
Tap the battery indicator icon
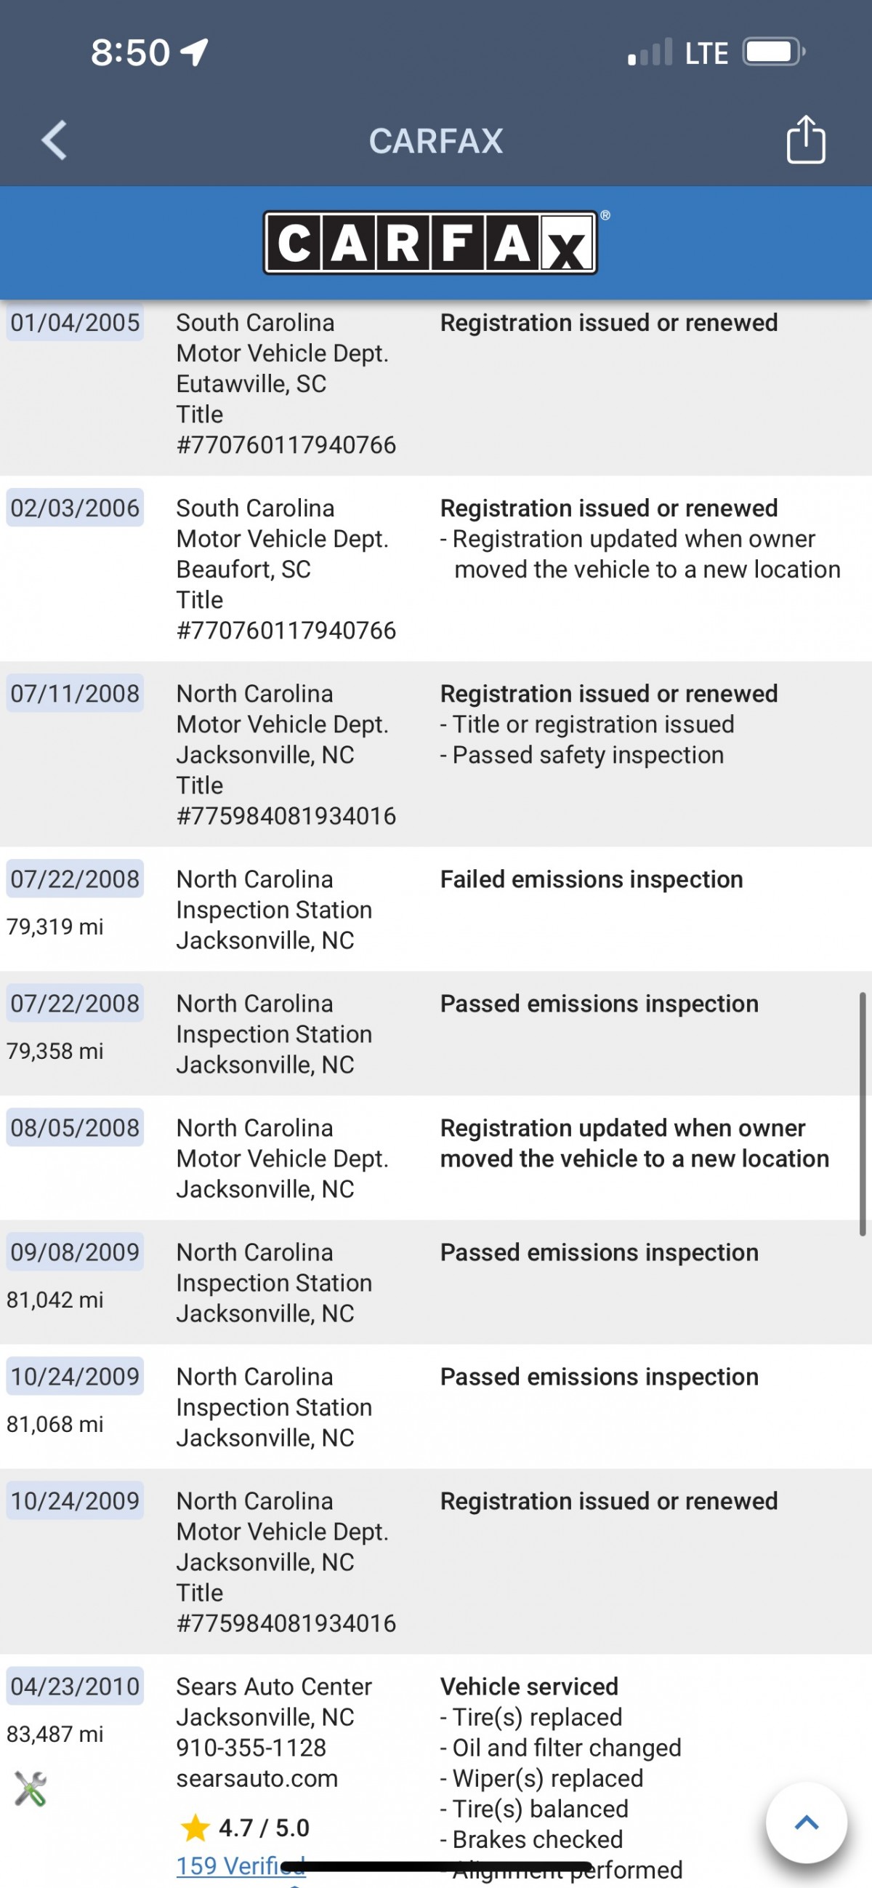click(x=773, y=52)
